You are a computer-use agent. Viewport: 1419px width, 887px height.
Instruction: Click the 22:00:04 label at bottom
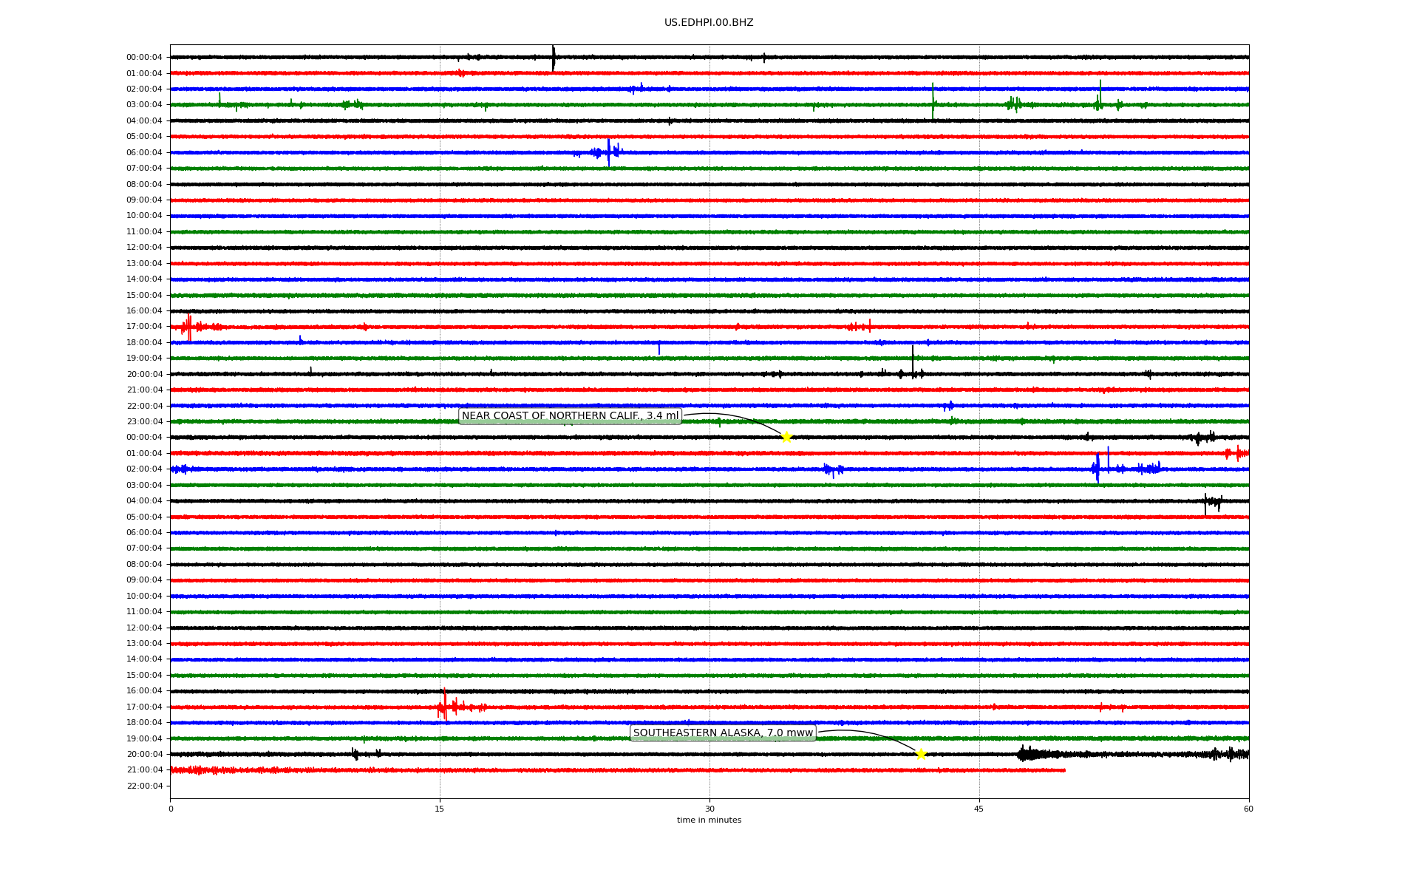[144, 786]
